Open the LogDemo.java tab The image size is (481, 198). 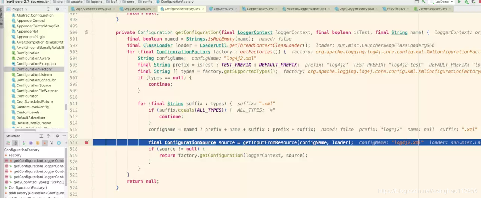tap(223, 9)
